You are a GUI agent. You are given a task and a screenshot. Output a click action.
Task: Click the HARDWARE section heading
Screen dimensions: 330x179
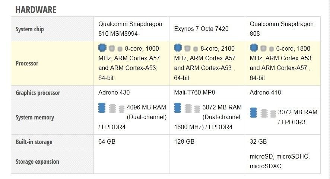(x=36, y=10)
